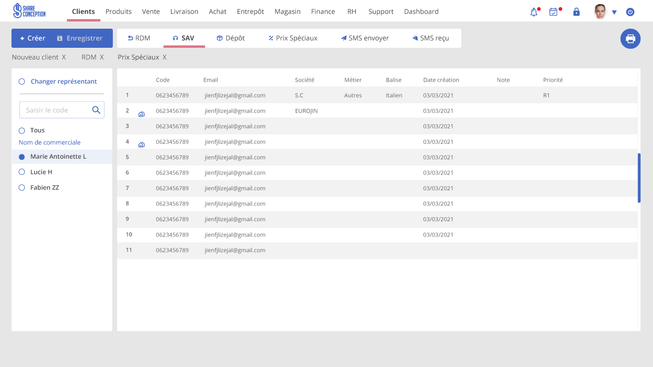Click the blue padlock icon
This screenshot has width=653, height=367.
(577, 12)
